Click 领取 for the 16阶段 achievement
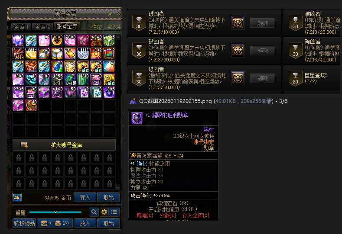 point(263,51)
